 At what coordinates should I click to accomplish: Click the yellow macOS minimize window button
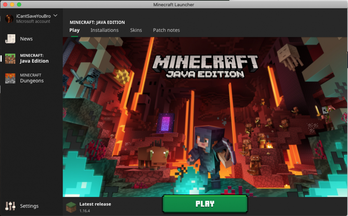pyautogui.click(x=12, y=5)
